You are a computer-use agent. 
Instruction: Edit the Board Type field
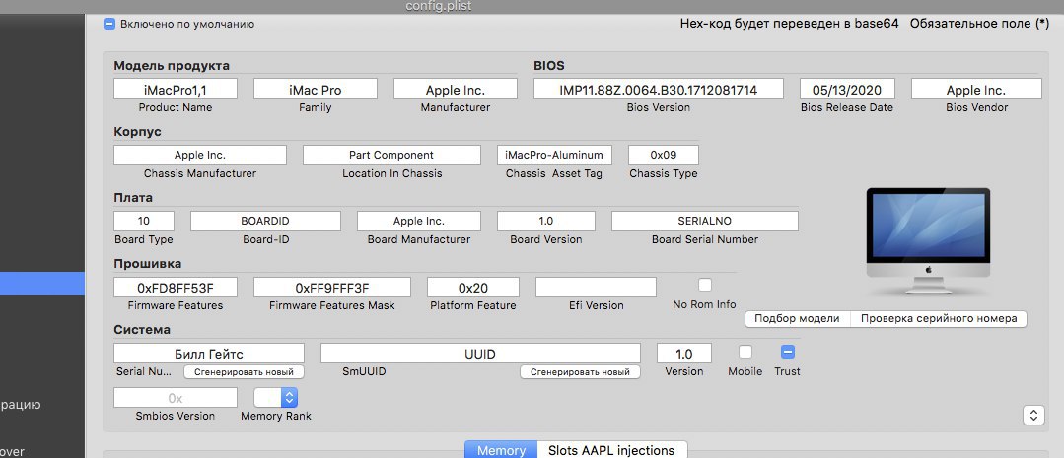pyautogui.click(x=143, y=221)
